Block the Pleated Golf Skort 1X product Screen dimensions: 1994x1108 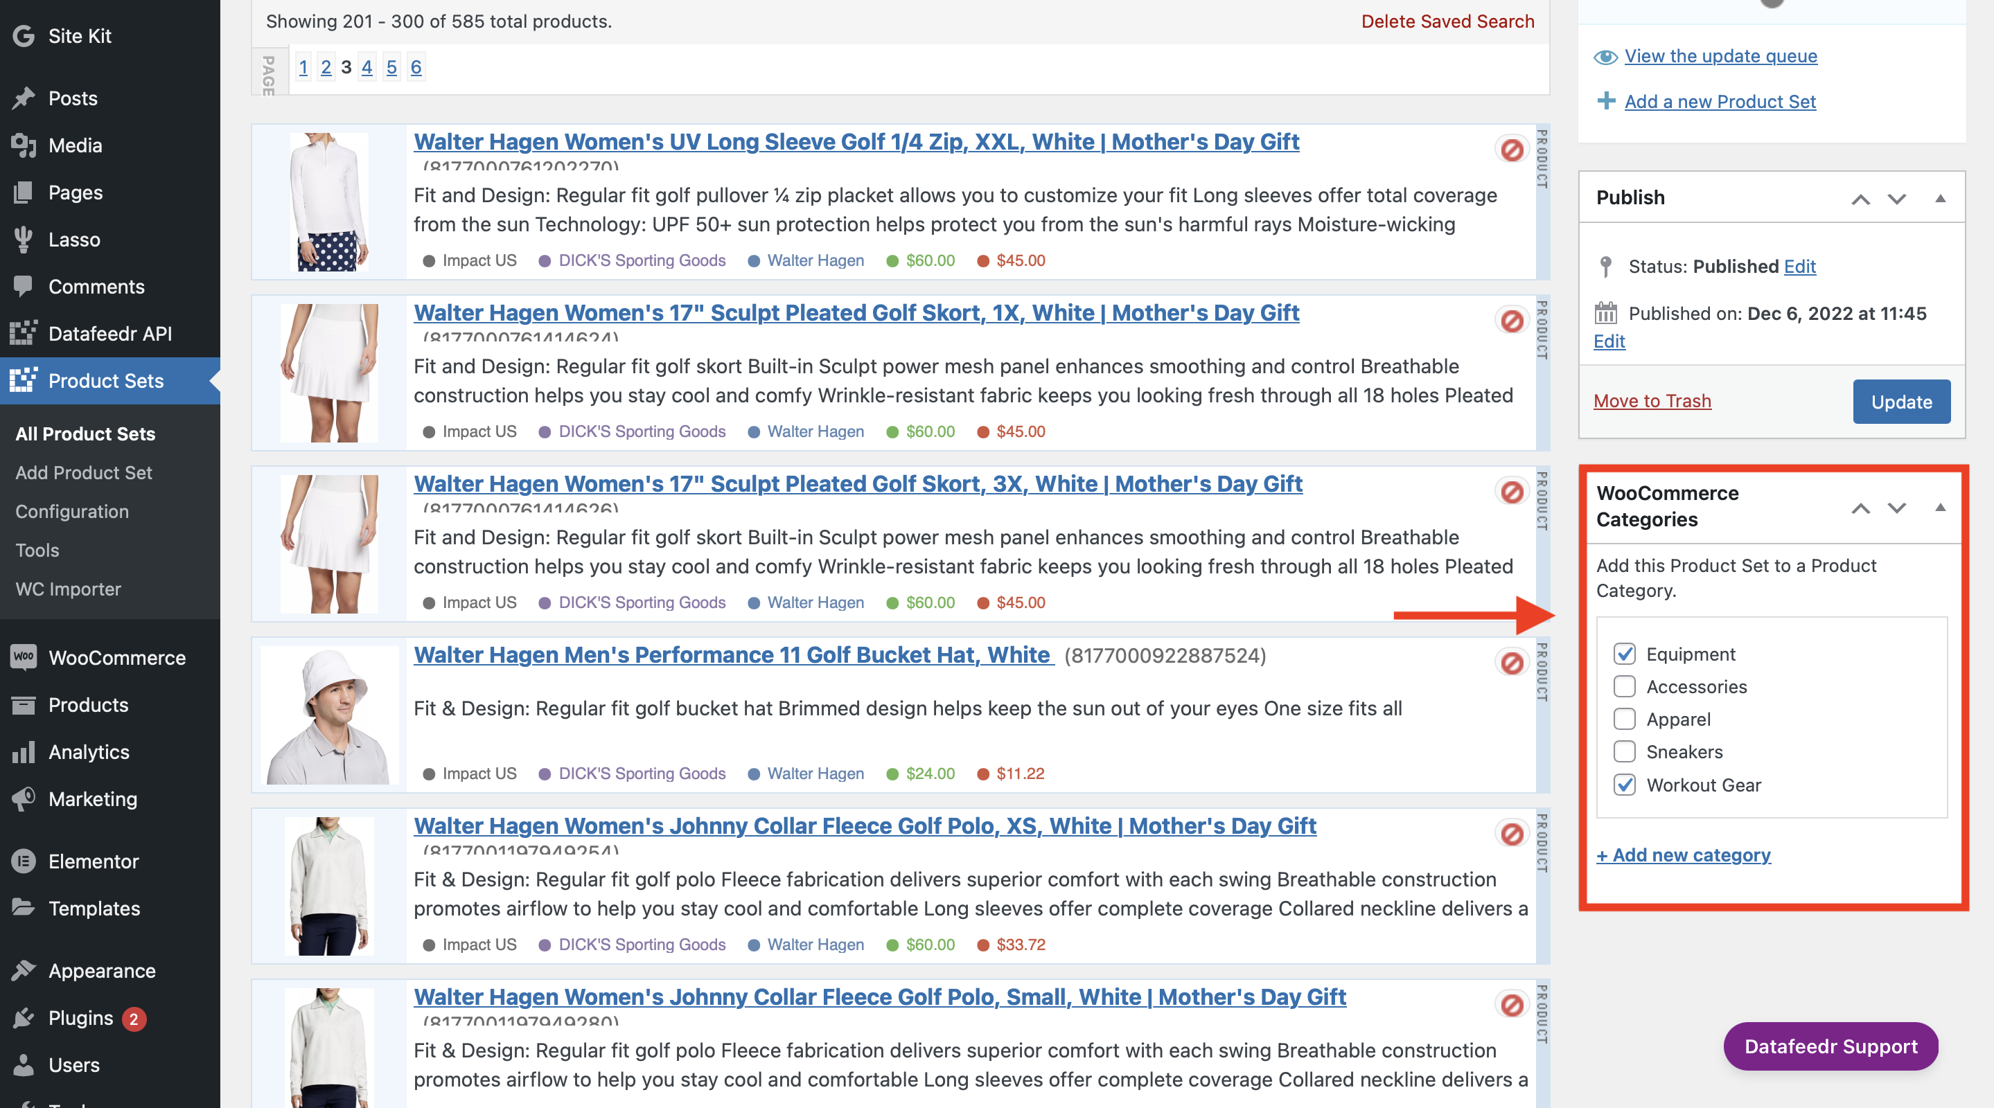coord(1511,321)
